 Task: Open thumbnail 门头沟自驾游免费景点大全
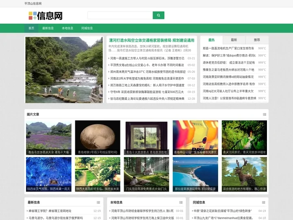146,174
